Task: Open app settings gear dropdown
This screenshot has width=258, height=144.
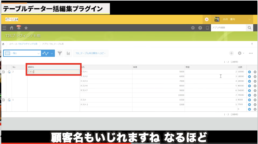Action: pyautogui.click(x=241, y=53)
